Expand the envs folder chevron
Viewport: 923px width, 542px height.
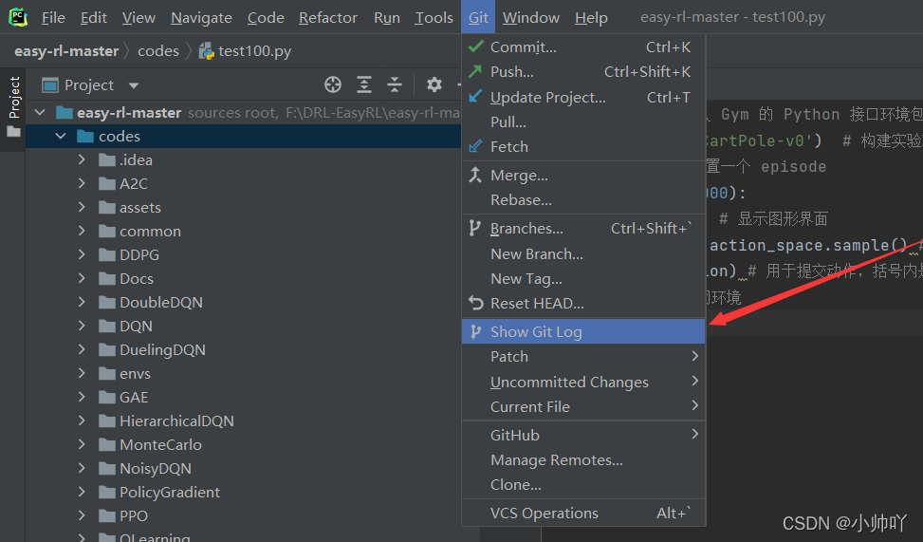[x=82, y=373]
